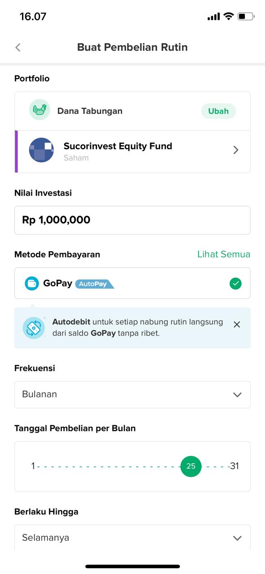Tap the GoPay wallet icon
The height and width of the screenshot is (574, 265).
(32, 283)
